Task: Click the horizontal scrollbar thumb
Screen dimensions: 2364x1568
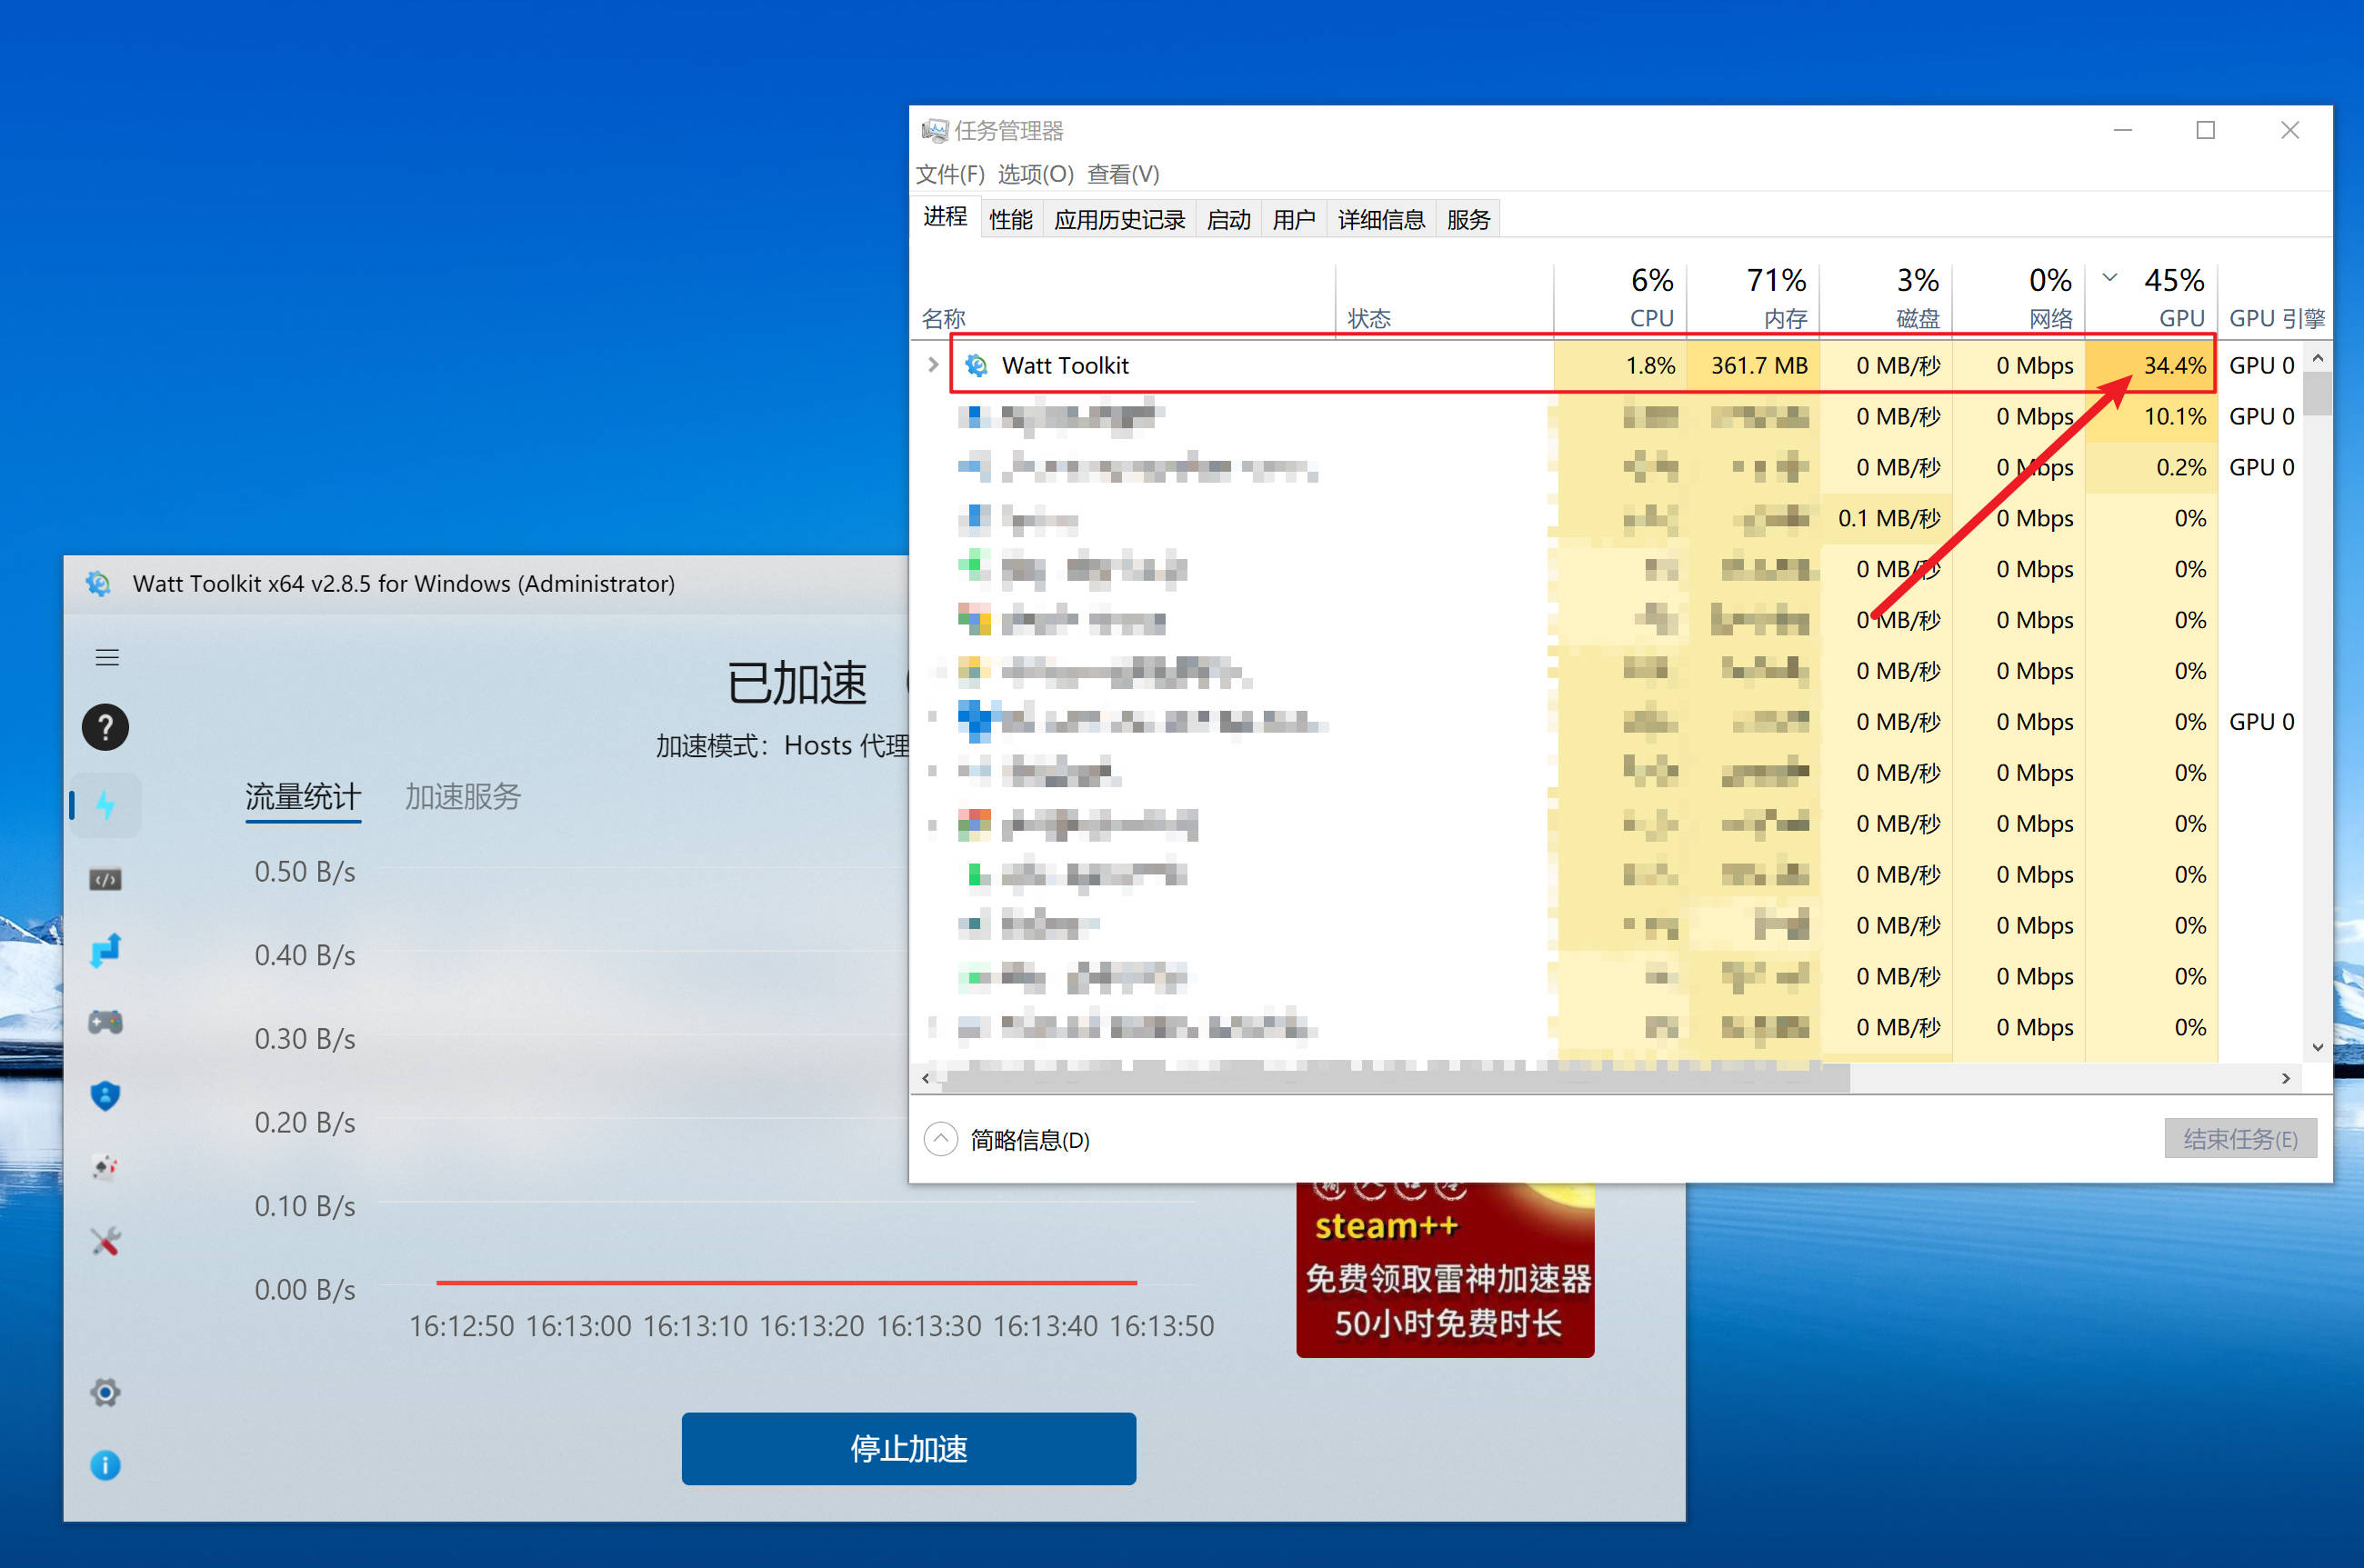Action: coord(1395,1078)
